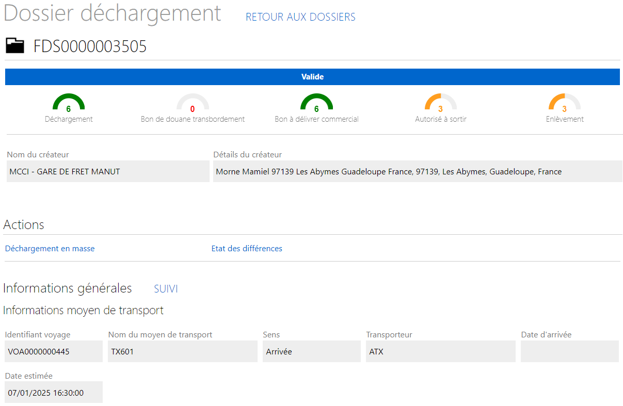This screenshot has height=406, width=623.
Task: Click the orange Enlèvement gauge
Action: (x=564, y=104)
